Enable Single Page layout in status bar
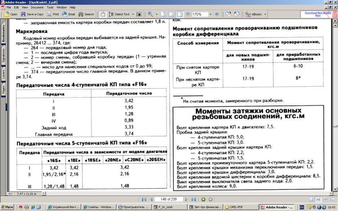The width and height of the screenshot is (338, 211). pyautogui.click(x=311, y=199)
